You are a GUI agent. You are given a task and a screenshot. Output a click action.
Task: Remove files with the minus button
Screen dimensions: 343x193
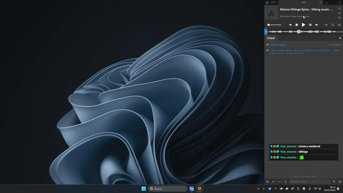273,182
